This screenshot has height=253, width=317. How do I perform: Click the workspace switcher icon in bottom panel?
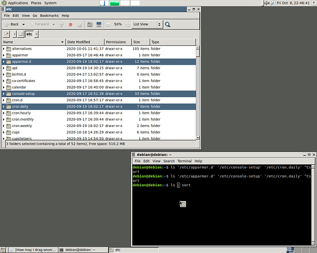click(x=290, y=250)
